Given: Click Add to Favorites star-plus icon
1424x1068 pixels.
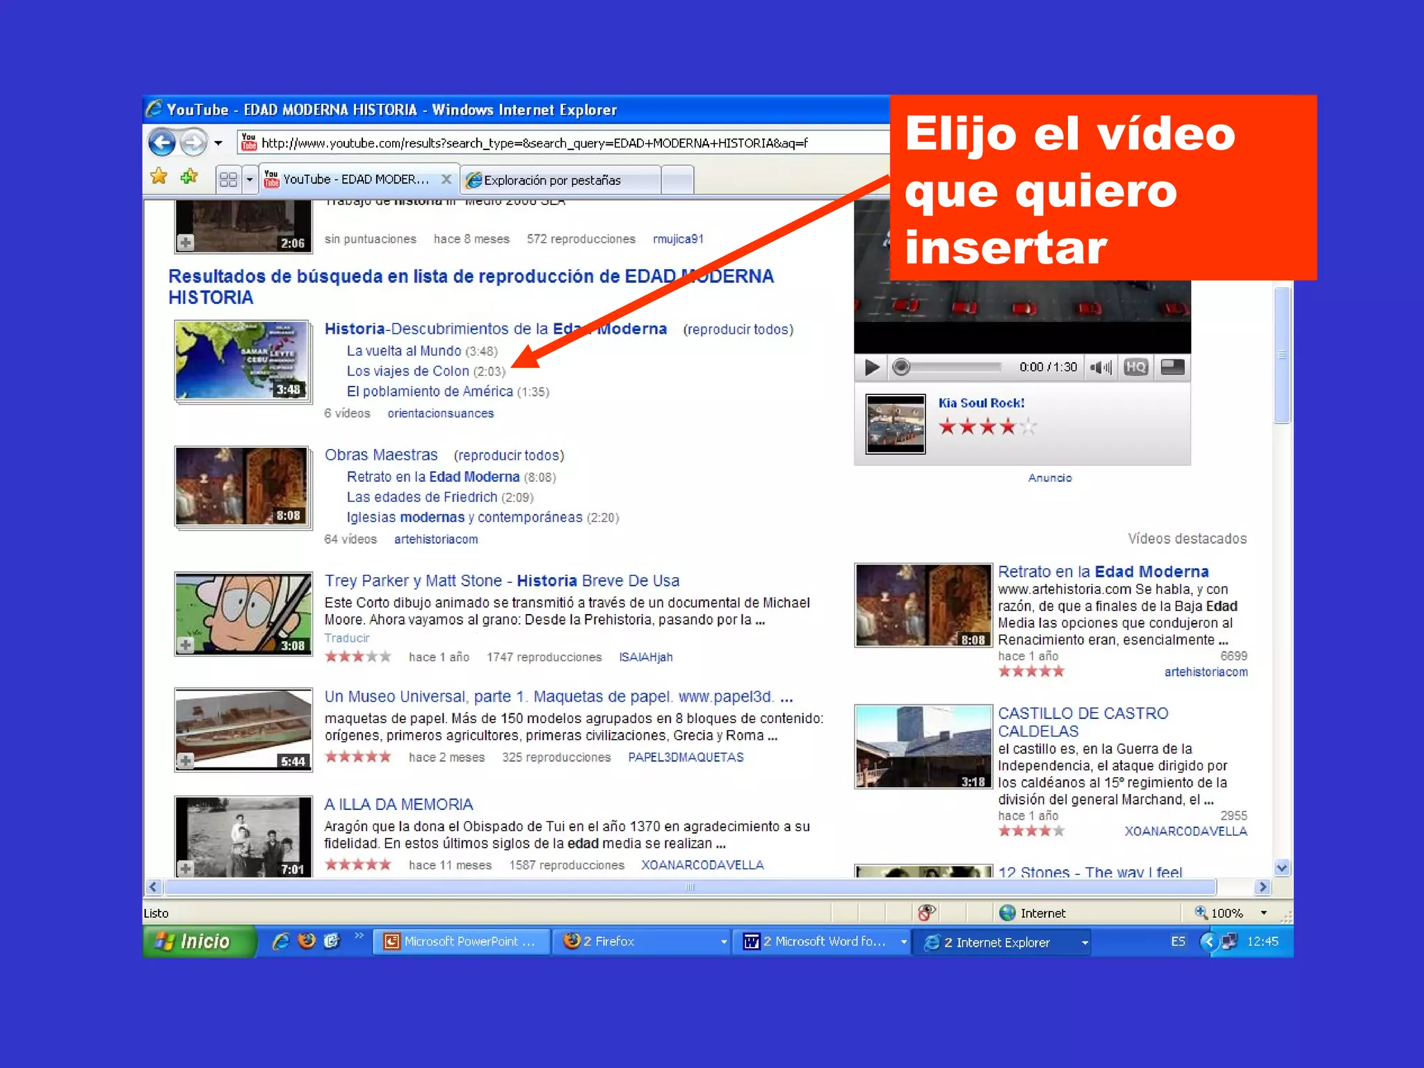Looking at the screenshot, I should coord(189,177).
